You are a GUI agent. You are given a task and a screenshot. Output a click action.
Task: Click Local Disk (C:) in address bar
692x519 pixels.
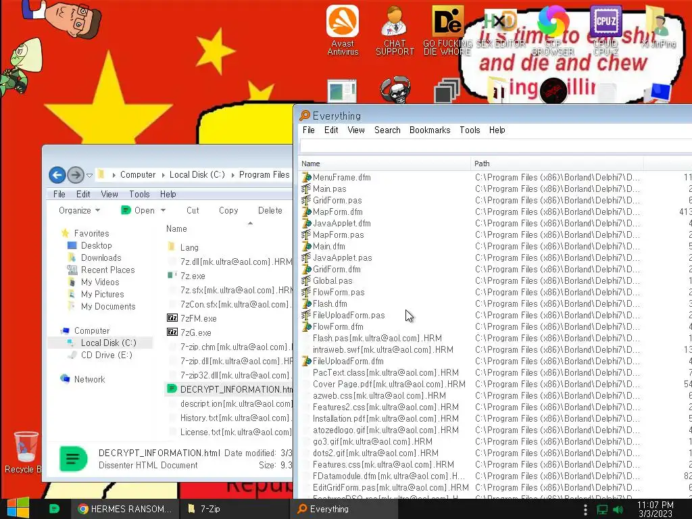[x=197, y=174]
